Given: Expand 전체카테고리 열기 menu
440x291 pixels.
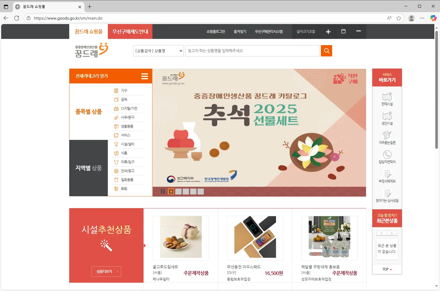Looking at the screenshot, I should coord(111,76).
